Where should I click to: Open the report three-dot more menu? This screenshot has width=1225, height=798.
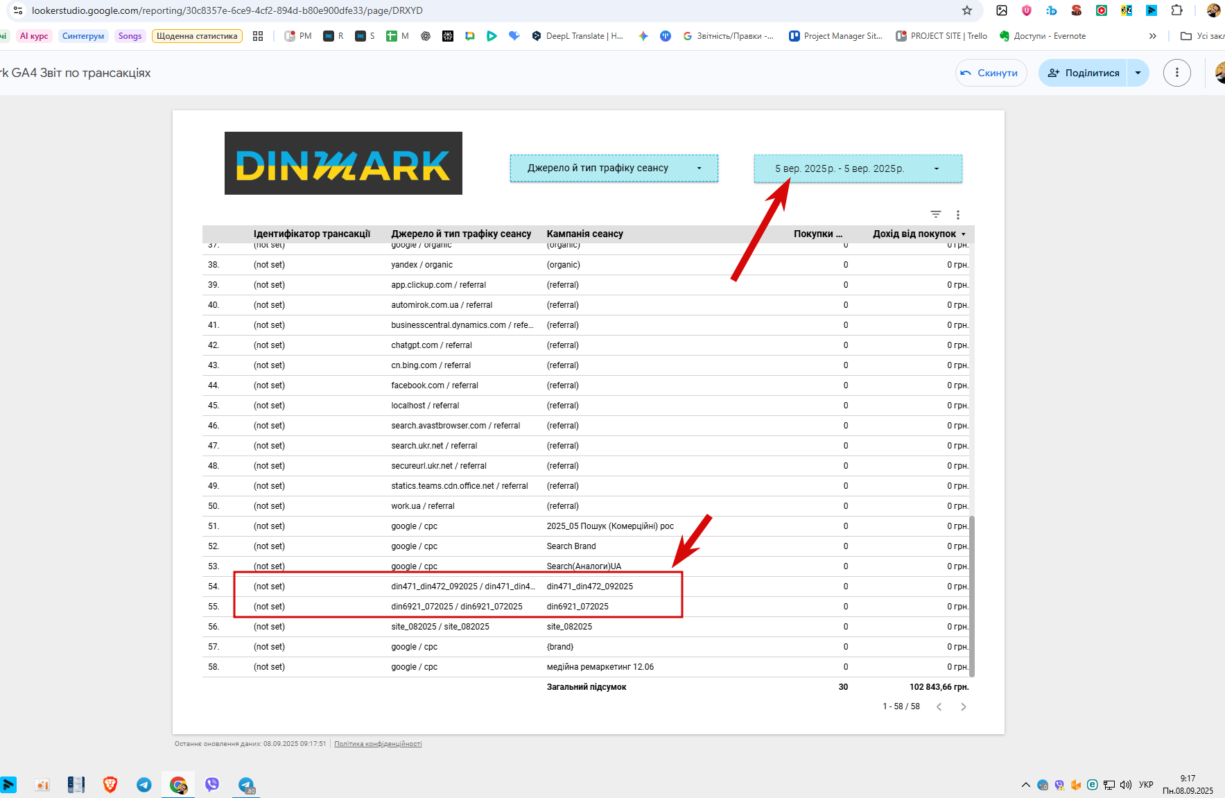[x=1176, y=73]
